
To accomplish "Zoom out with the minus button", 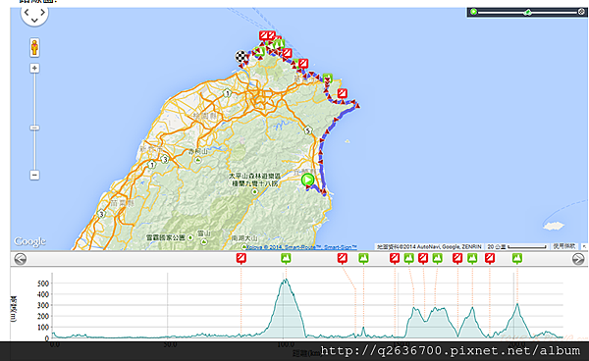I will 34,175.
